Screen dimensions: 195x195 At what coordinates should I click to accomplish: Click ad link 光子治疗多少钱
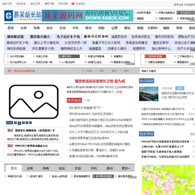[68, 37]
